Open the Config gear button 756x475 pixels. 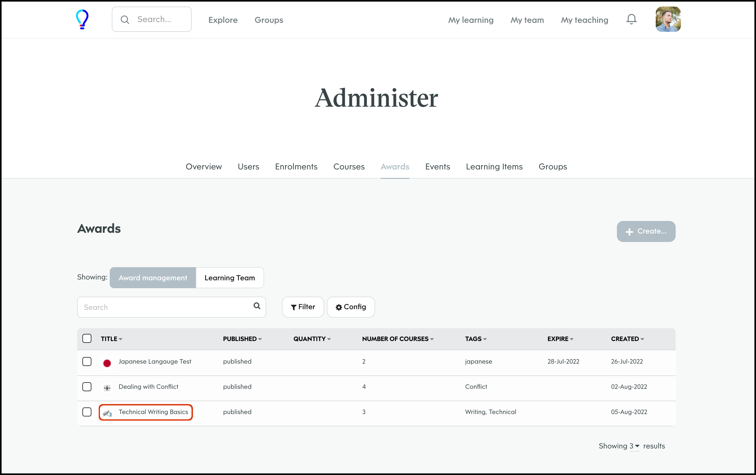pyautogui.click(x=350, y=307)
